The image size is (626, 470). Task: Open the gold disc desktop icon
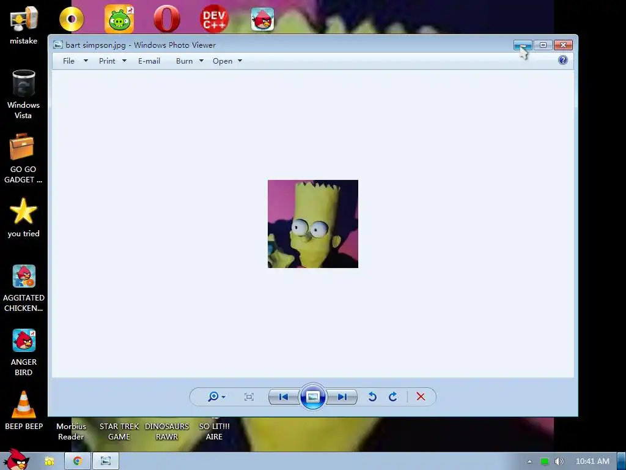(72, 19)
